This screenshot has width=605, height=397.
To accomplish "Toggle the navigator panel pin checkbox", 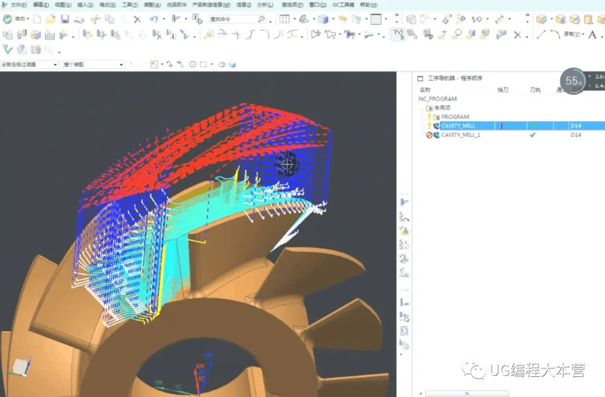I will tap(420, 78).
